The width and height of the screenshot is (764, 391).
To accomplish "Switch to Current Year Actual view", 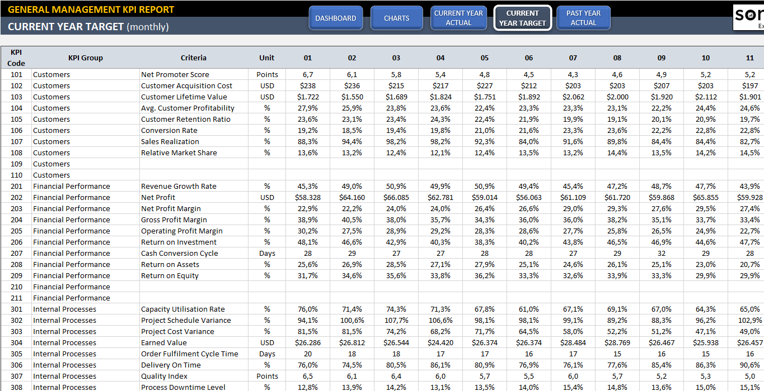I will (458, 17).
